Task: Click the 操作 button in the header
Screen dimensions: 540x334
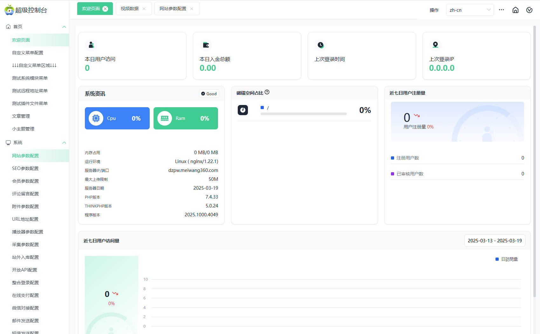Action: [434, 10]
